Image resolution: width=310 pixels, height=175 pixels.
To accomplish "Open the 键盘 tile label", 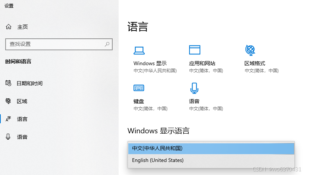I will point(139,101).
